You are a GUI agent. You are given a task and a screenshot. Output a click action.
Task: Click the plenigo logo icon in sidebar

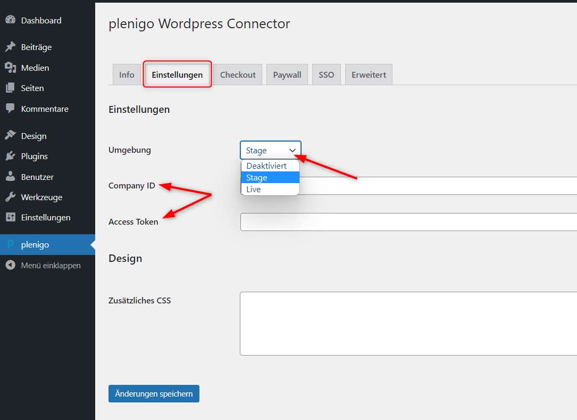click(10, 244)
